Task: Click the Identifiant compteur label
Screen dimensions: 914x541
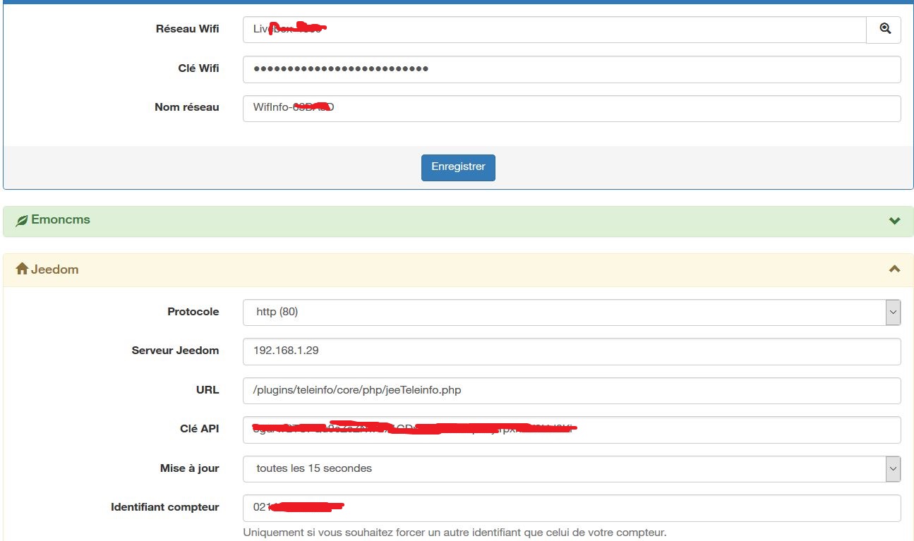Action: [x=165, y=507]
